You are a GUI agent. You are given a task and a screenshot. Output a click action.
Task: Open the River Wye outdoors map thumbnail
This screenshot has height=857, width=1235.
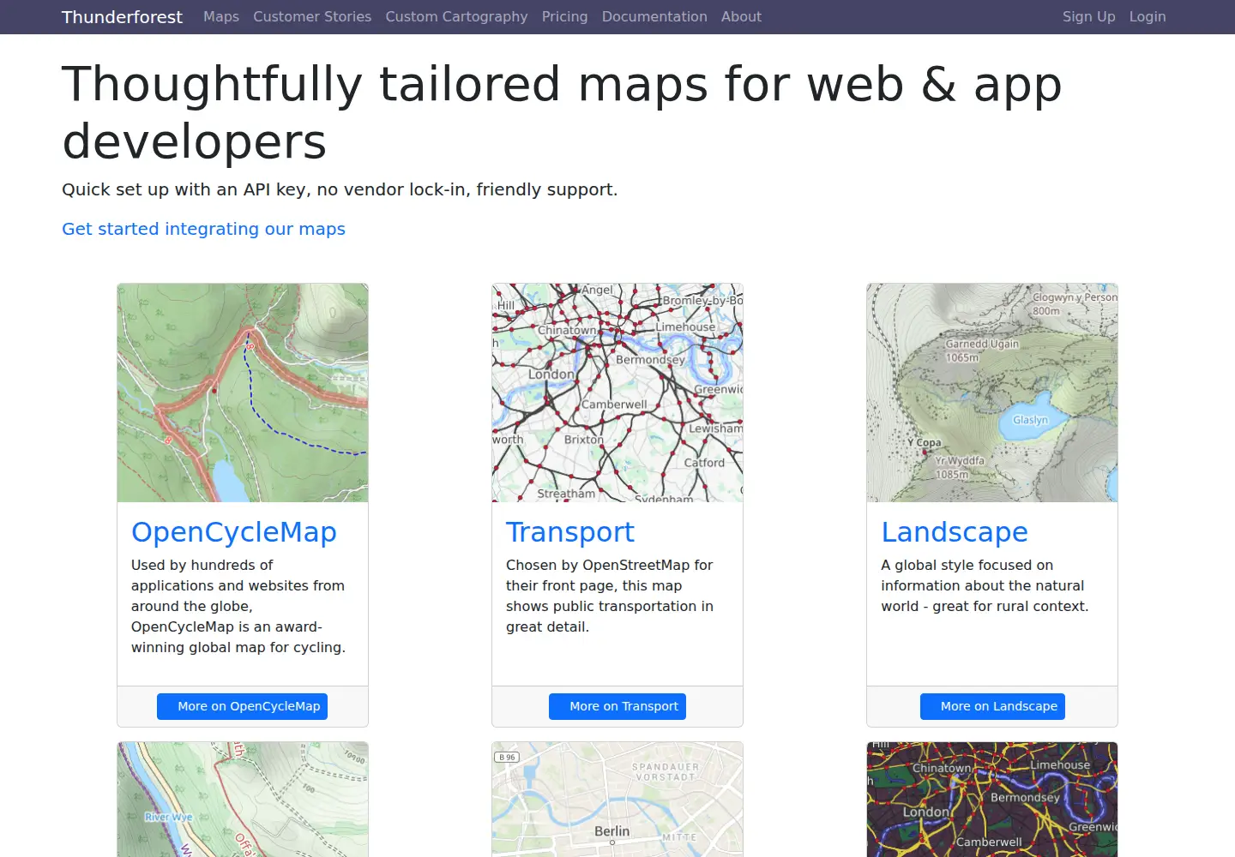pos(243,800)
